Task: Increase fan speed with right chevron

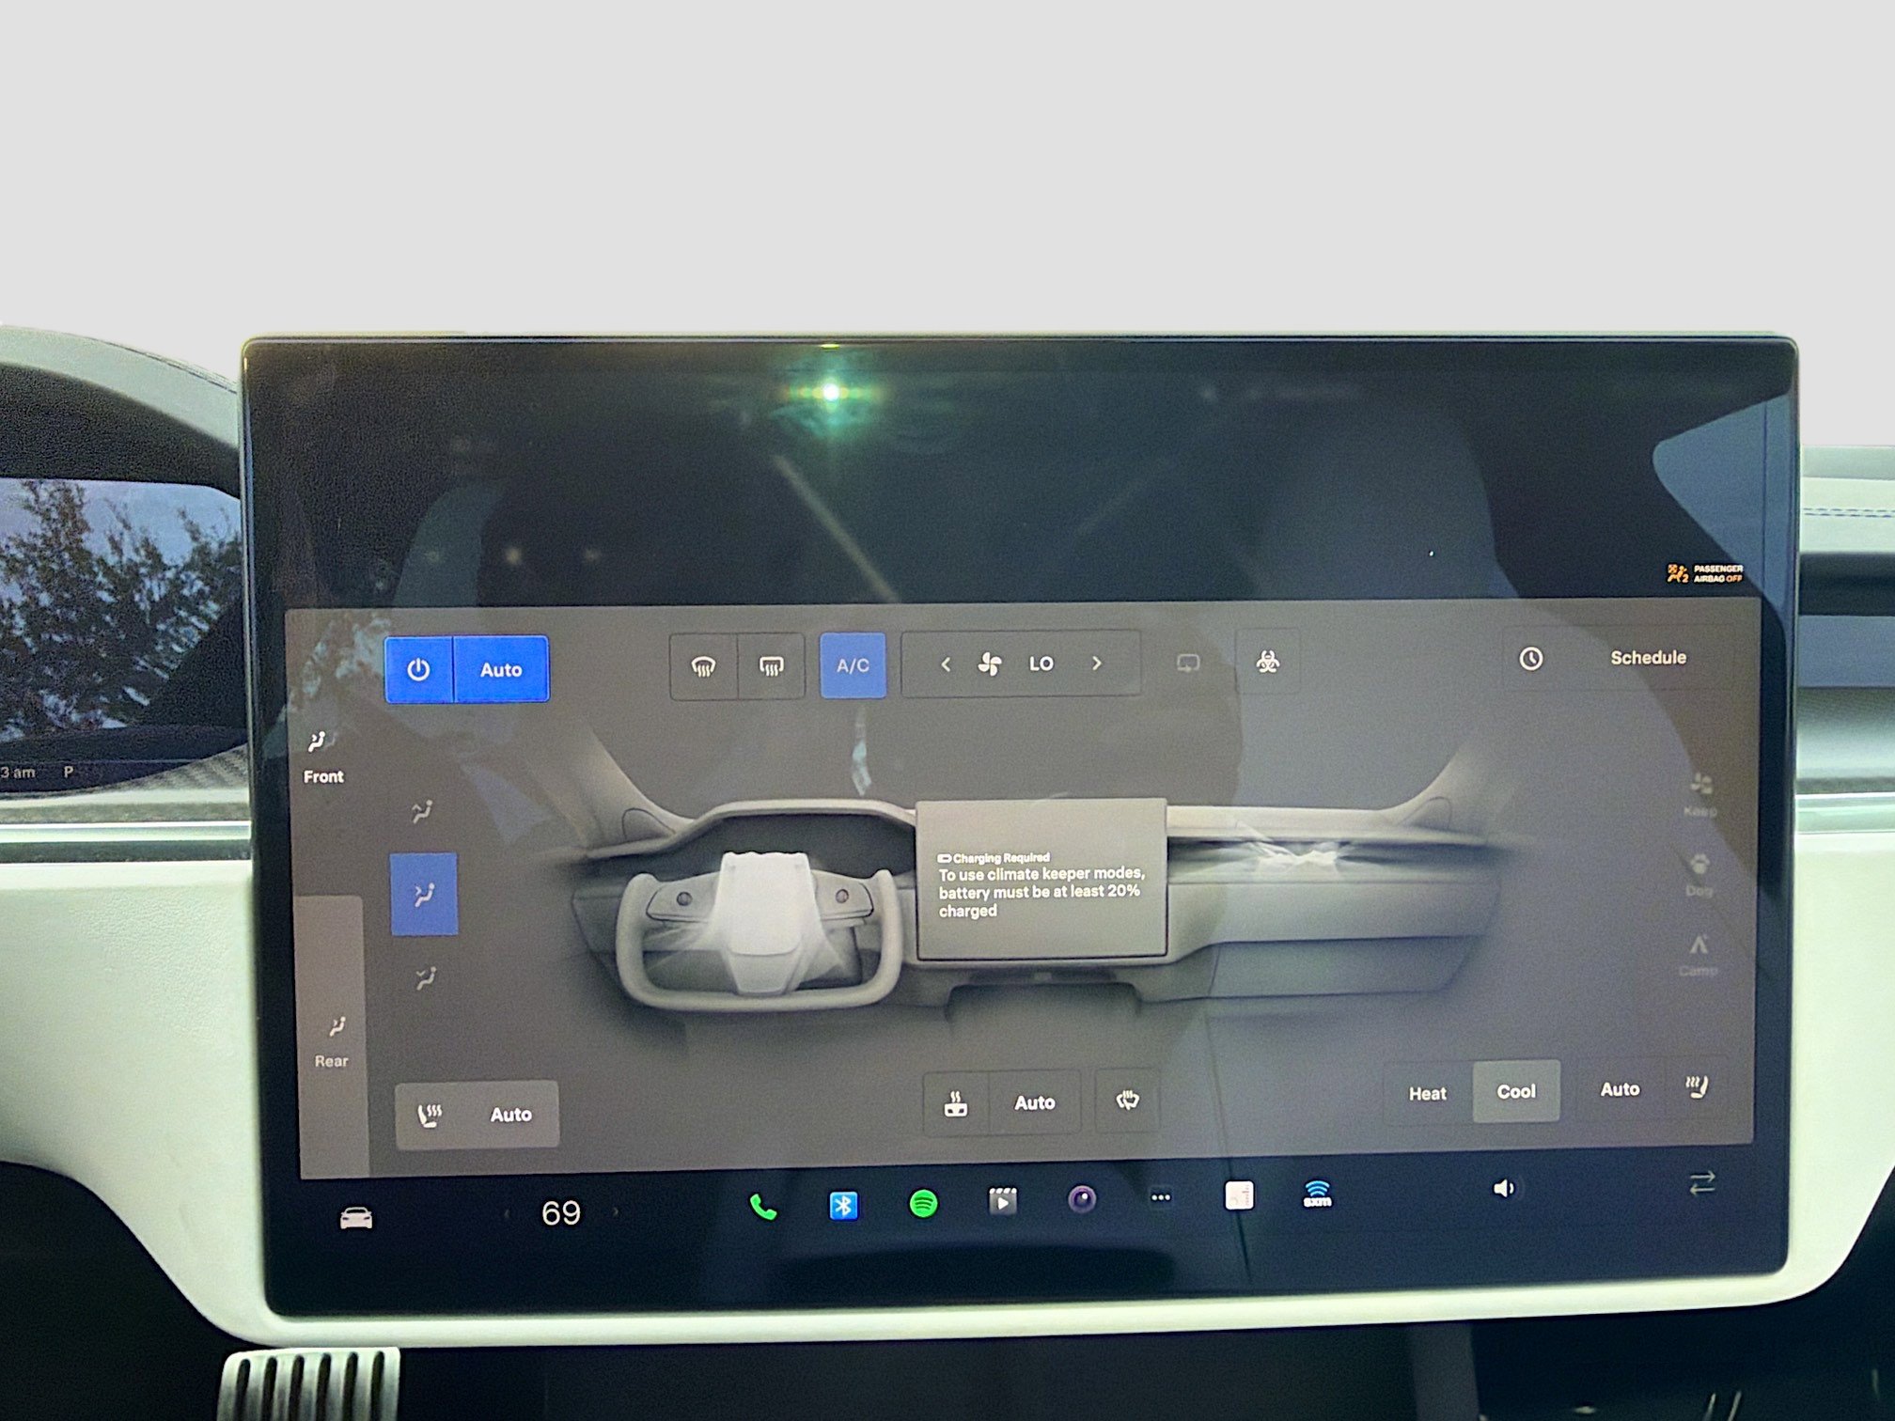Action: (1096, 664)
